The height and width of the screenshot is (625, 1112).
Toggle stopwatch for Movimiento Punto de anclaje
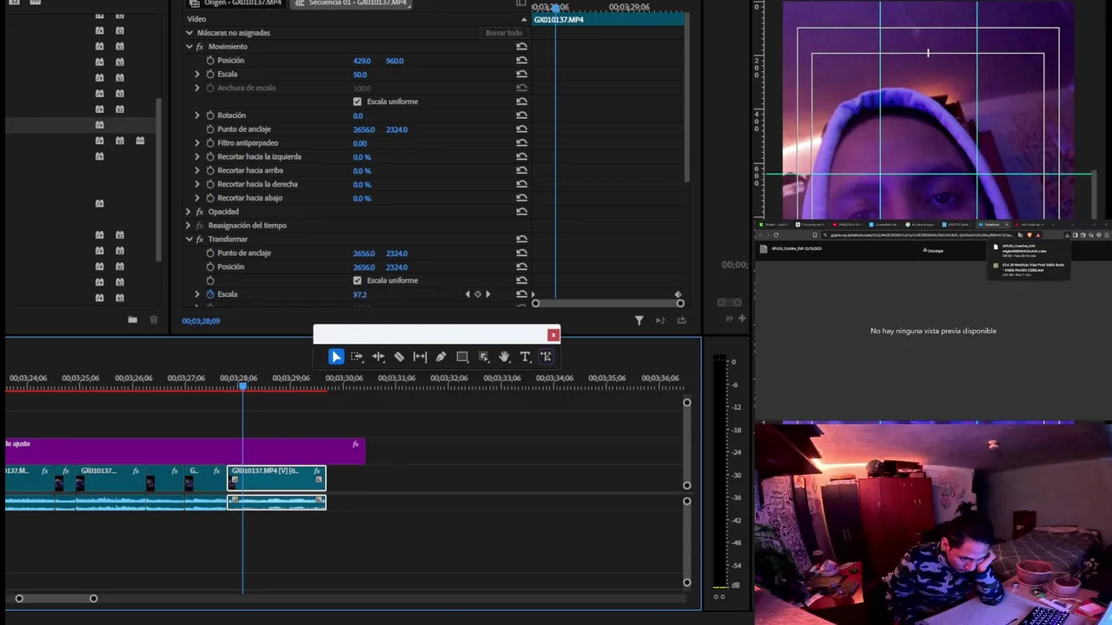210,129
